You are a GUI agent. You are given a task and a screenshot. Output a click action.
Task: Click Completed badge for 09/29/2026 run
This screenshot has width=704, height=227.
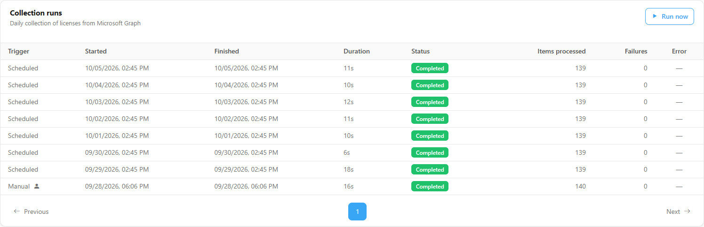[430, 170]
